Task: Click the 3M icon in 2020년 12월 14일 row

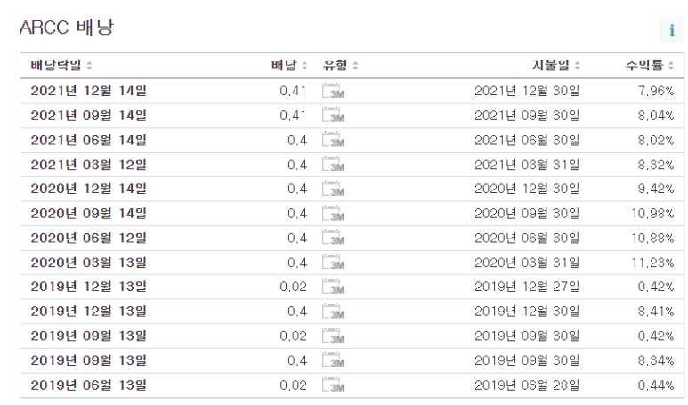Action: [333, 189]
